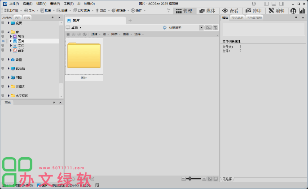Click the 幻灯放映 toolbar button
Viewport: 308px width, 189px height.
tap(81, 10)
